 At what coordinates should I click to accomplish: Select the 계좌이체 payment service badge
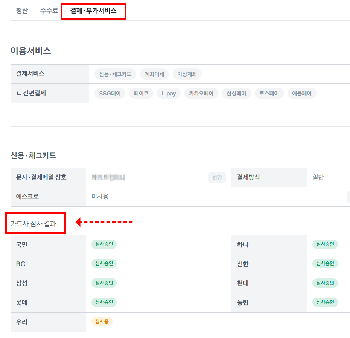(154, 74)
